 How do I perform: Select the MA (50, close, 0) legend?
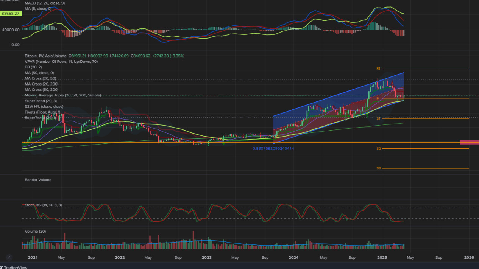click(39, 73)
